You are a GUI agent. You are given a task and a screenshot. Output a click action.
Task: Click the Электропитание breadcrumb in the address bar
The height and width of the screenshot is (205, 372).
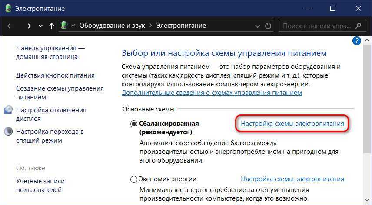pyautogui.click(x=181, y=26)
